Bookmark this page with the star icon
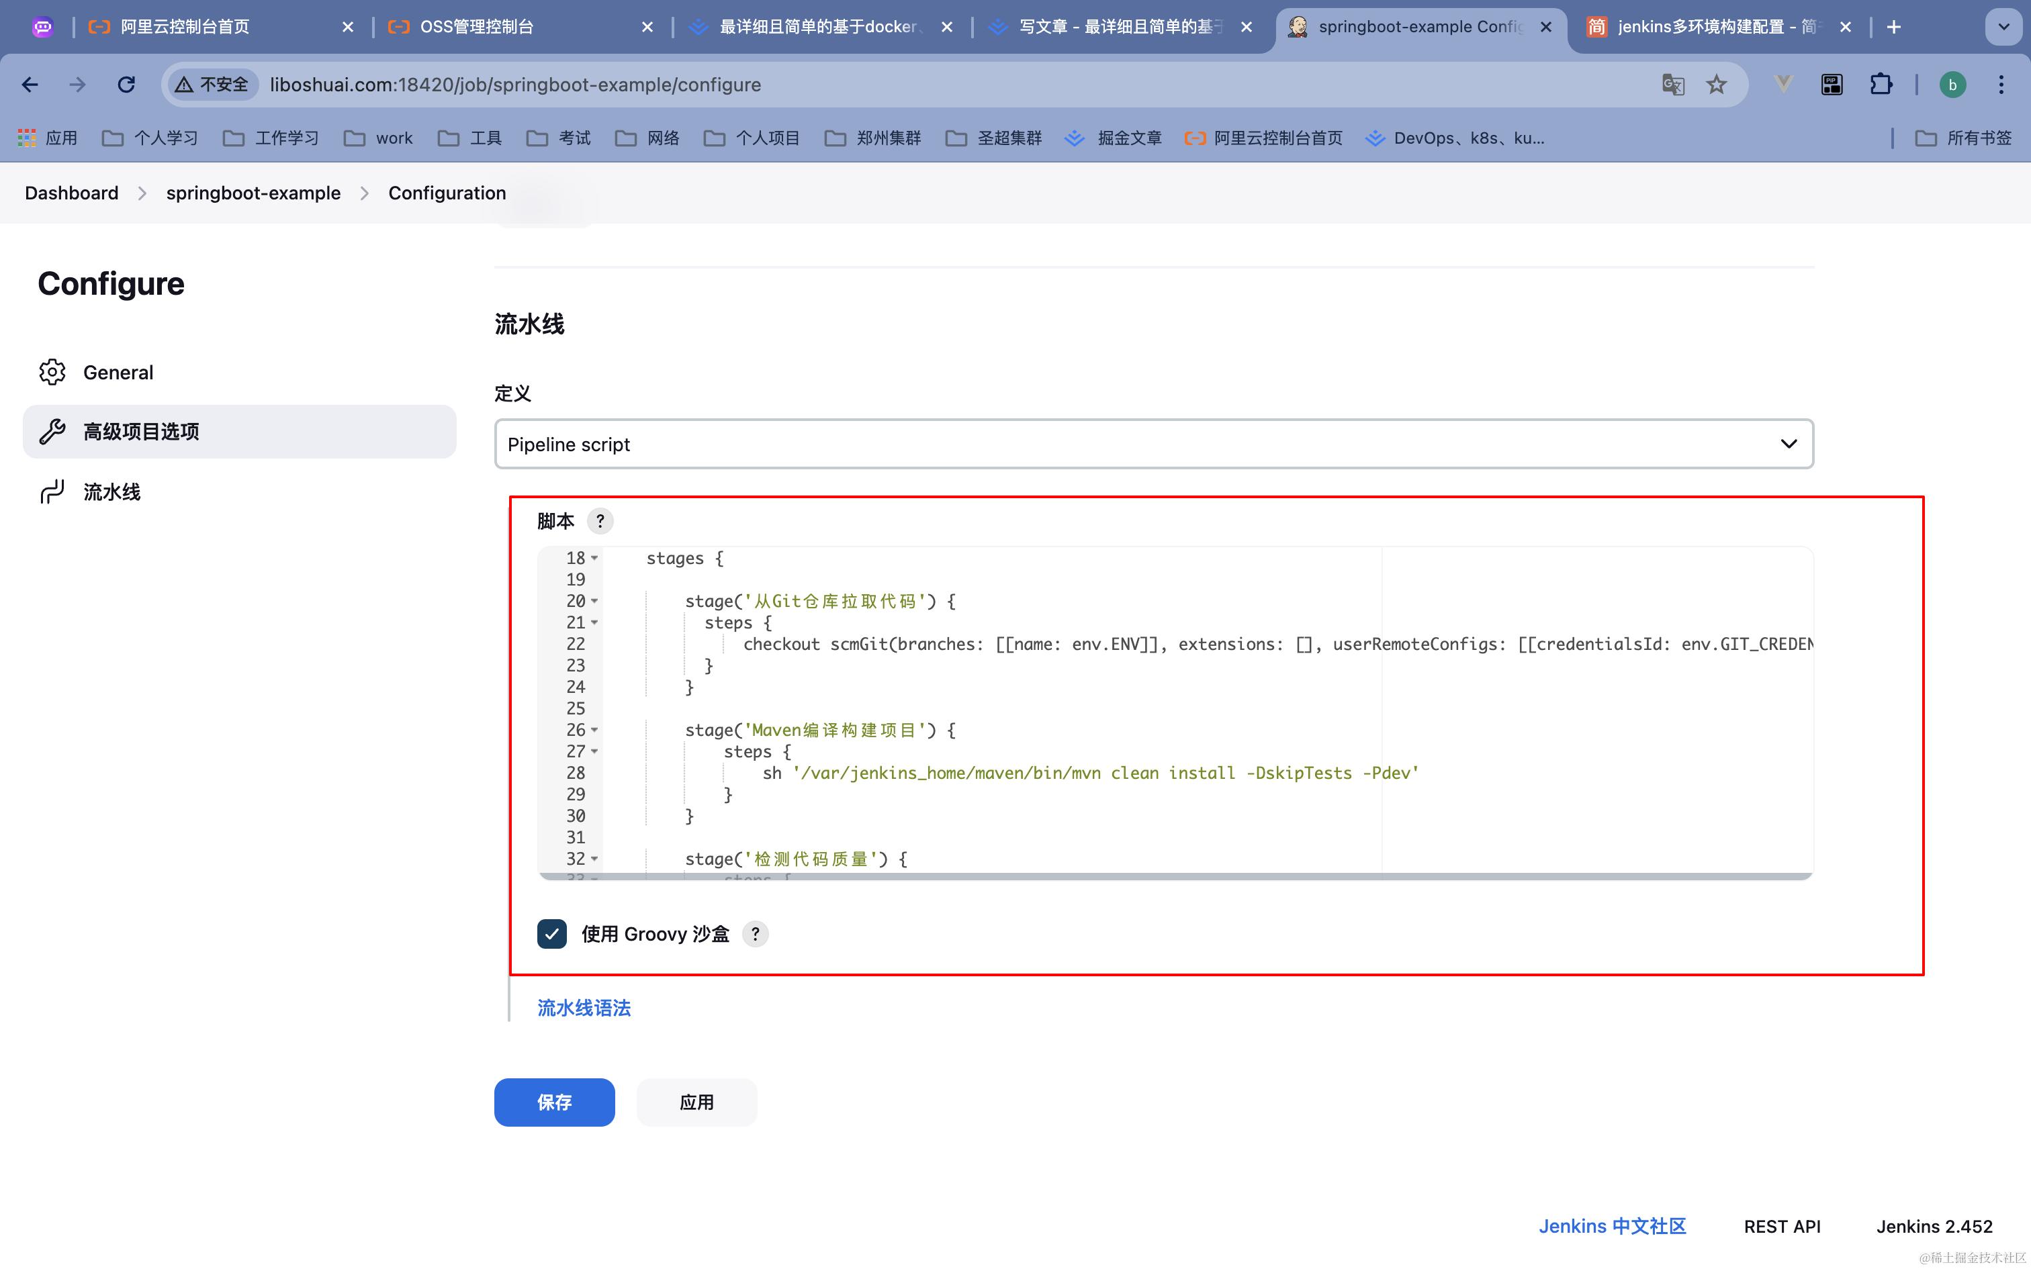Image resolution: width=2031 pixels, height=1269 pixels. [1716, 85]
